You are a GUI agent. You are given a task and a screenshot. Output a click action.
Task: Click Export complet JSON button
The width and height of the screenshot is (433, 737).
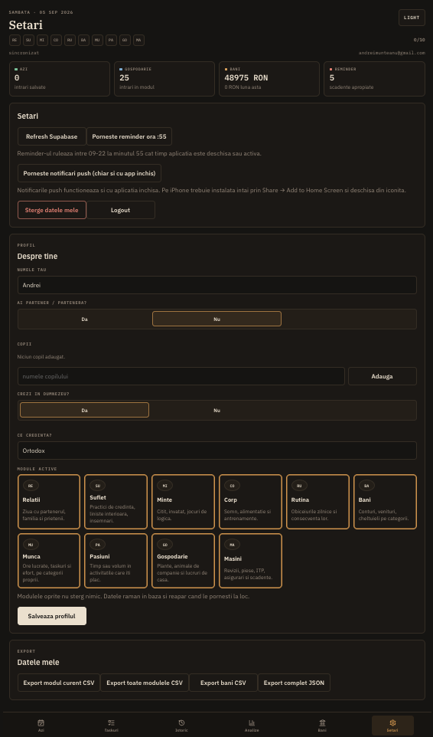(294, 683)
